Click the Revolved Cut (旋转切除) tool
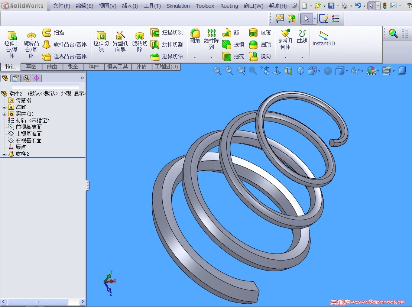The height and width of the screenshot is (307, 412). (140, 42)
